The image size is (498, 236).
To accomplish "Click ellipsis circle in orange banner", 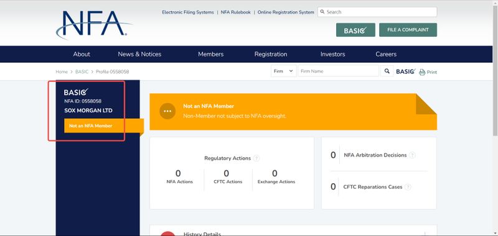I will coord(167,111).
